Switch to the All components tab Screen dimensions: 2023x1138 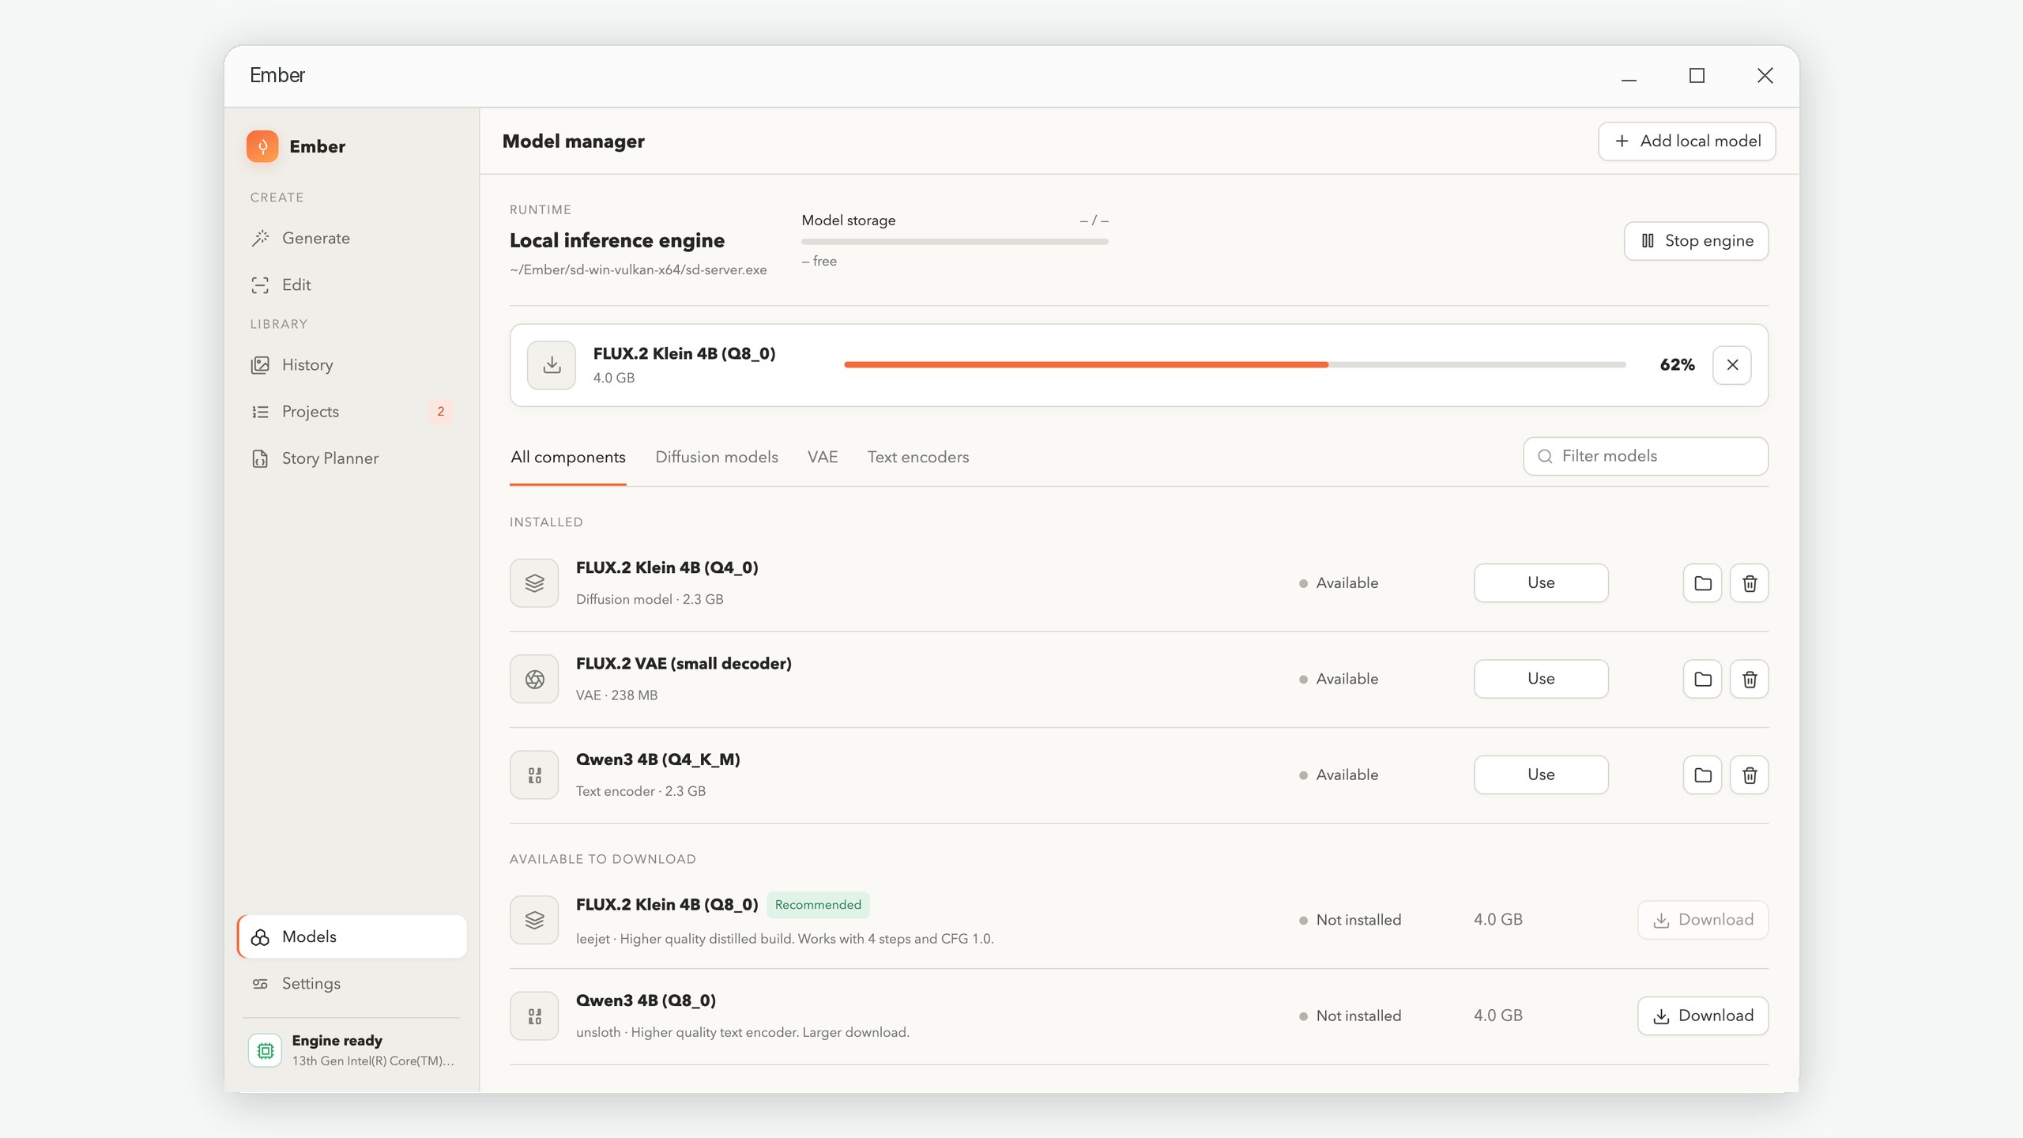568,457
